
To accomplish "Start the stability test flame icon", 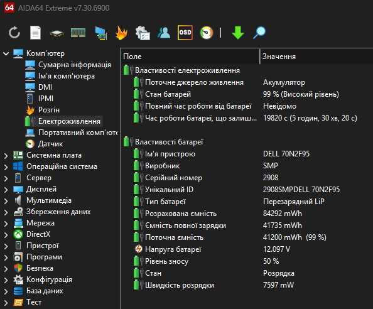I will pyautogui.click(x=121, y=33).
